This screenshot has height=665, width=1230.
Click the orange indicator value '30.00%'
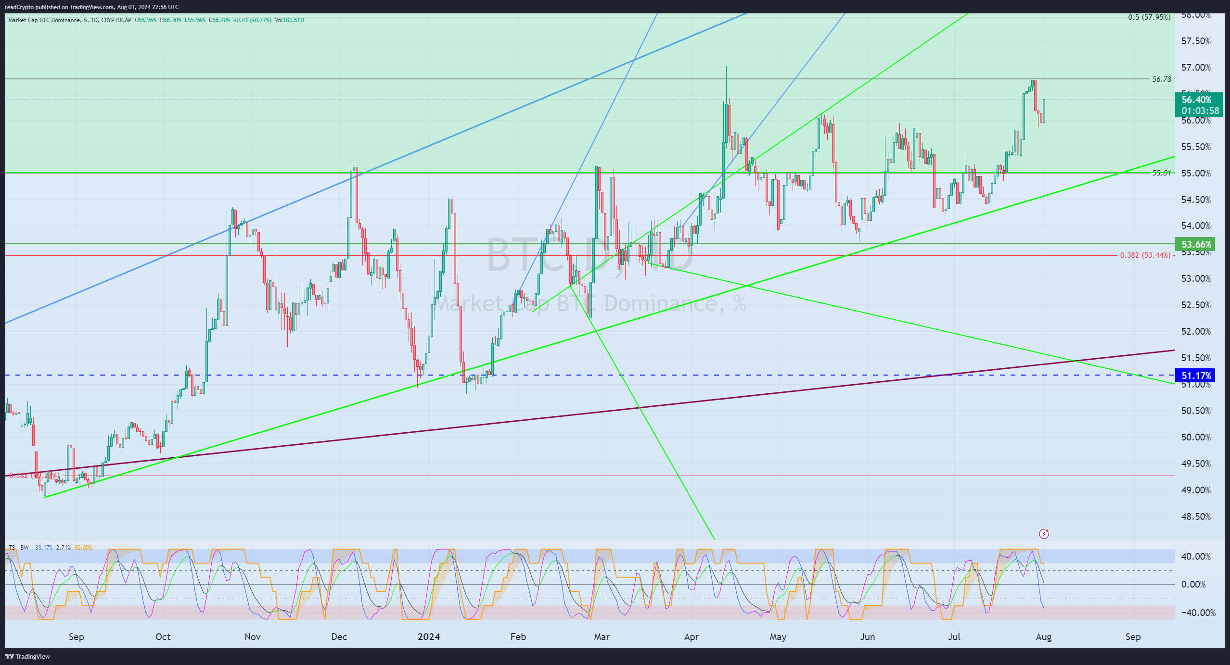[83, 548]
